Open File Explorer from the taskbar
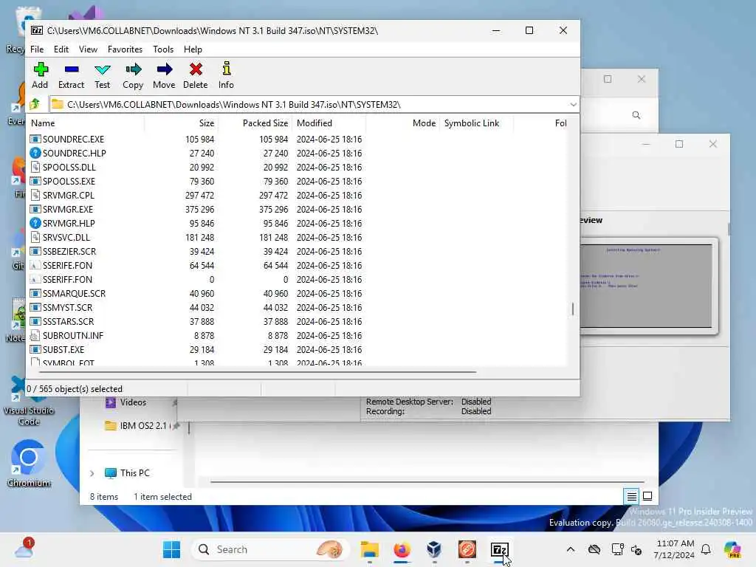Image resolution: width=756 pixels, height=567 pixels. (370, 549)
